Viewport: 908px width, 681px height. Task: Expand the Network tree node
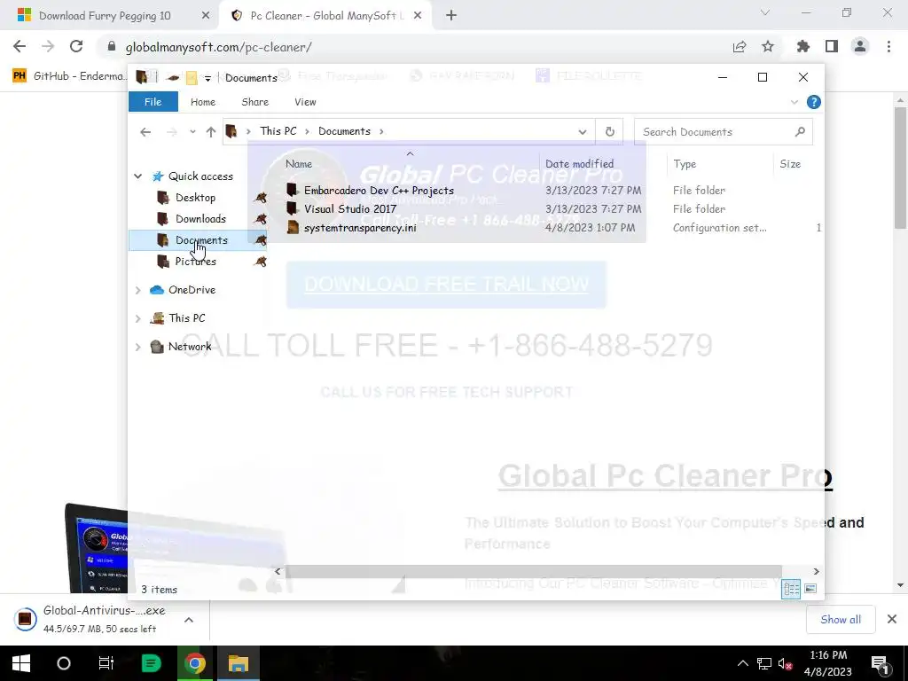[x=137, y=347]
